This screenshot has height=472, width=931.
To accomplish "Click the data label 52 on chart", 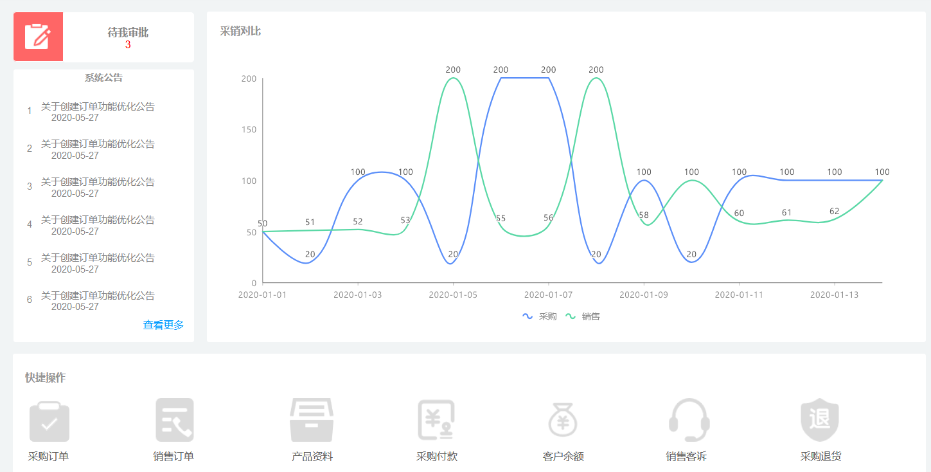I will click(358, 221).
